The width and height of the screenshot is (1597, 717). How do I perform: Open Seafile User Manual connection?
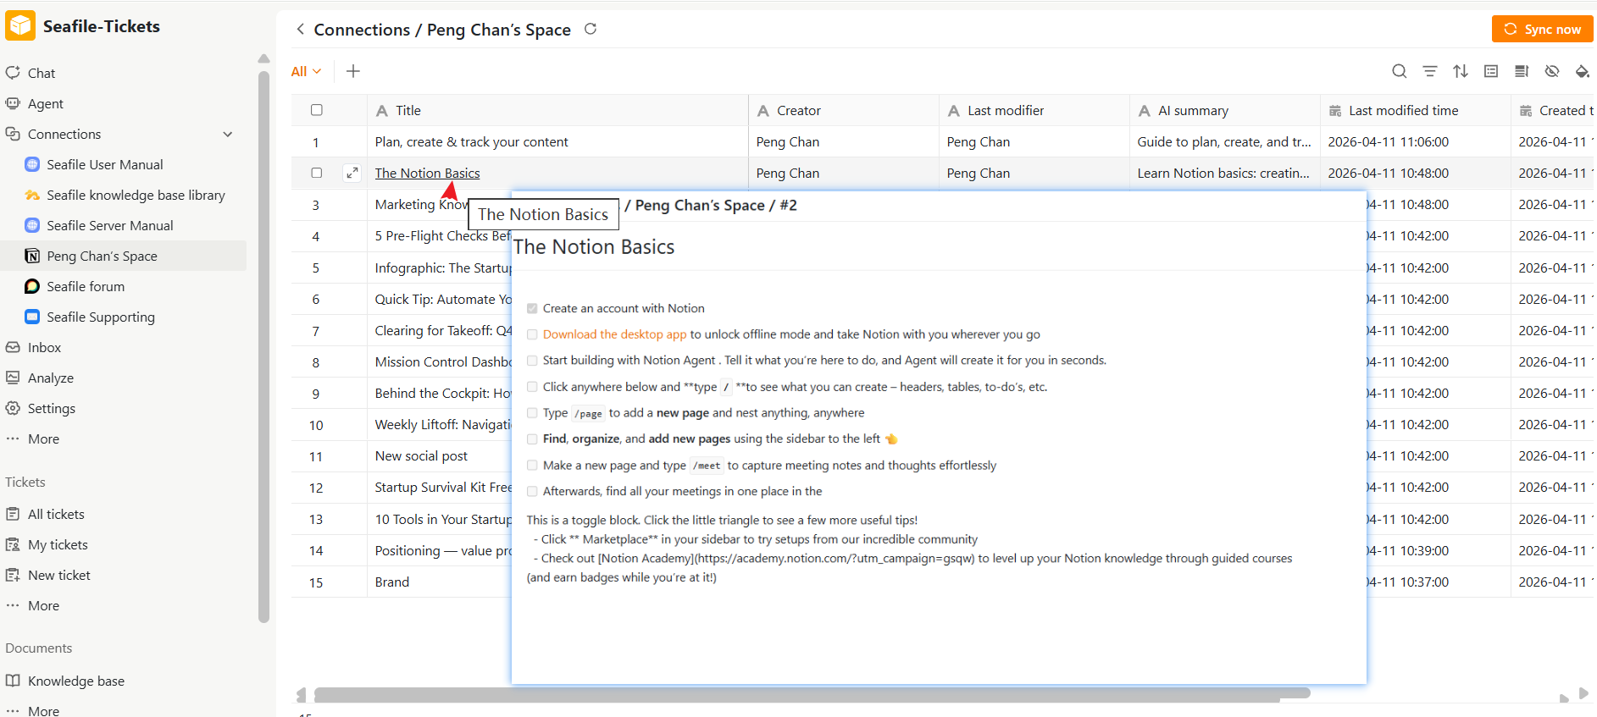coord(104,164)
